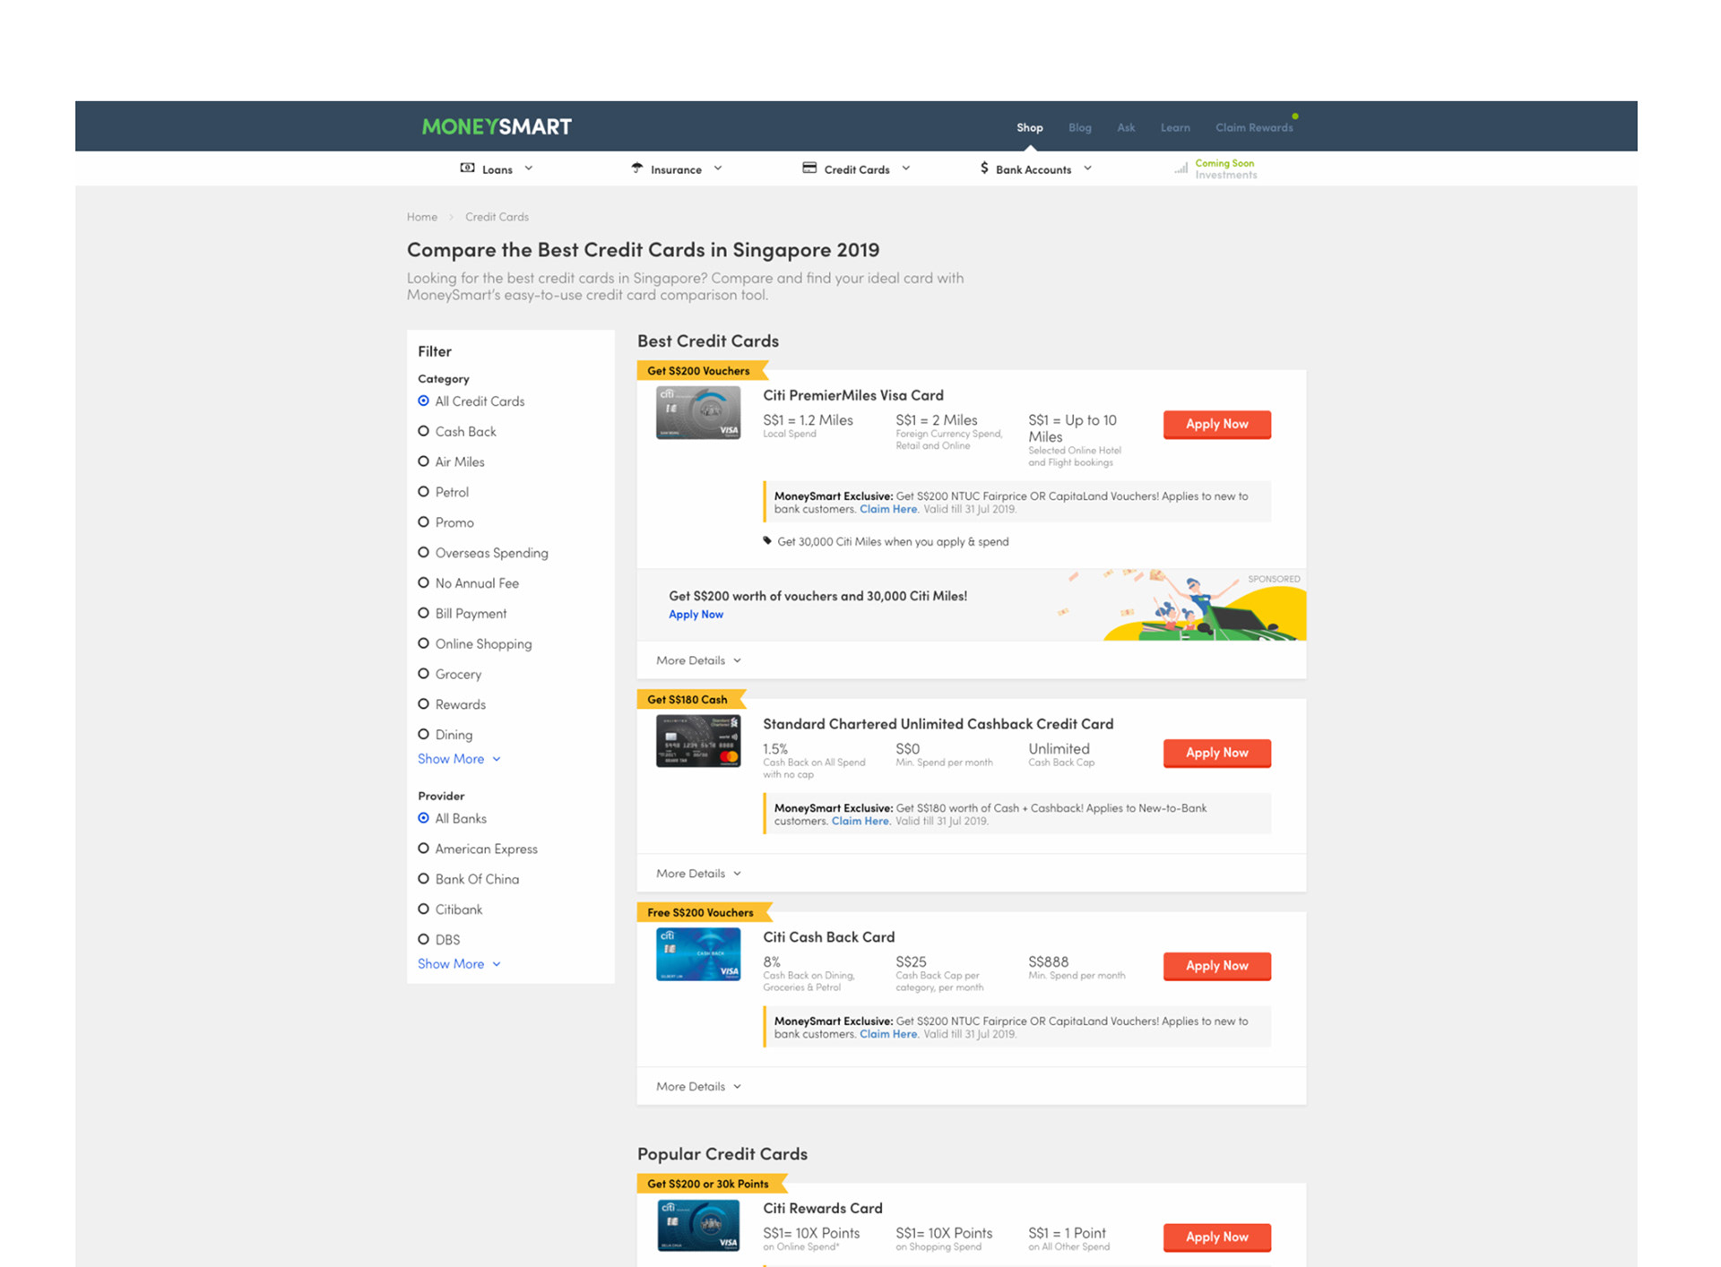The image size is (1721, 1267).
Task: Select the Grocery category filter
Action: [450, 674]
